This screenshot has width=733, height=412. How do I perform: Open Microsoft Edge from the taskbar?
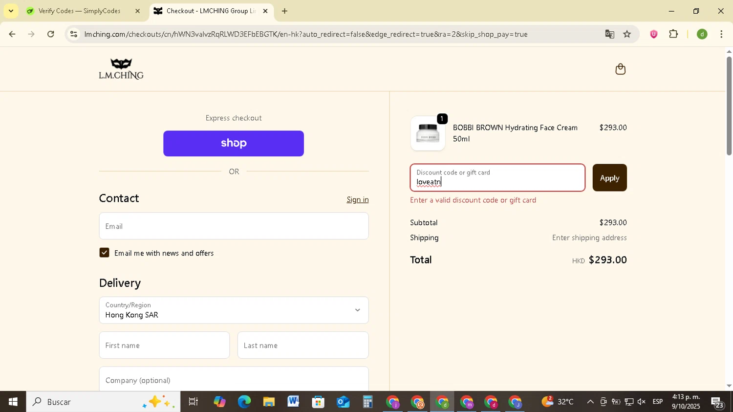point(244,402)
